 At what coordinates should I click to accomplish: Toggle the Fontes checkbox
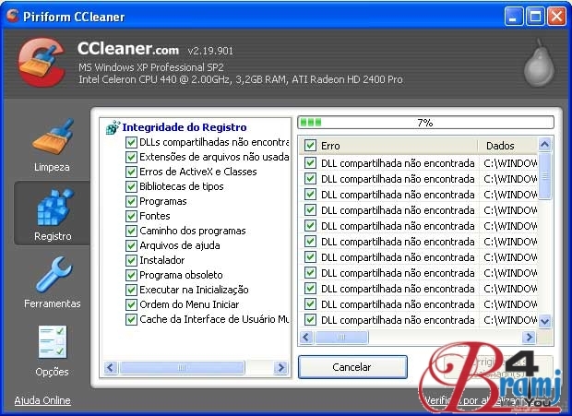click(x=131, y=216)
